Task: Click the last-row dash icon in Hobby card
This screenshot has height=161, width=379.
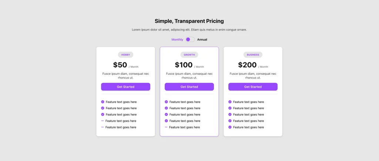Action: (x=103, y=127)
